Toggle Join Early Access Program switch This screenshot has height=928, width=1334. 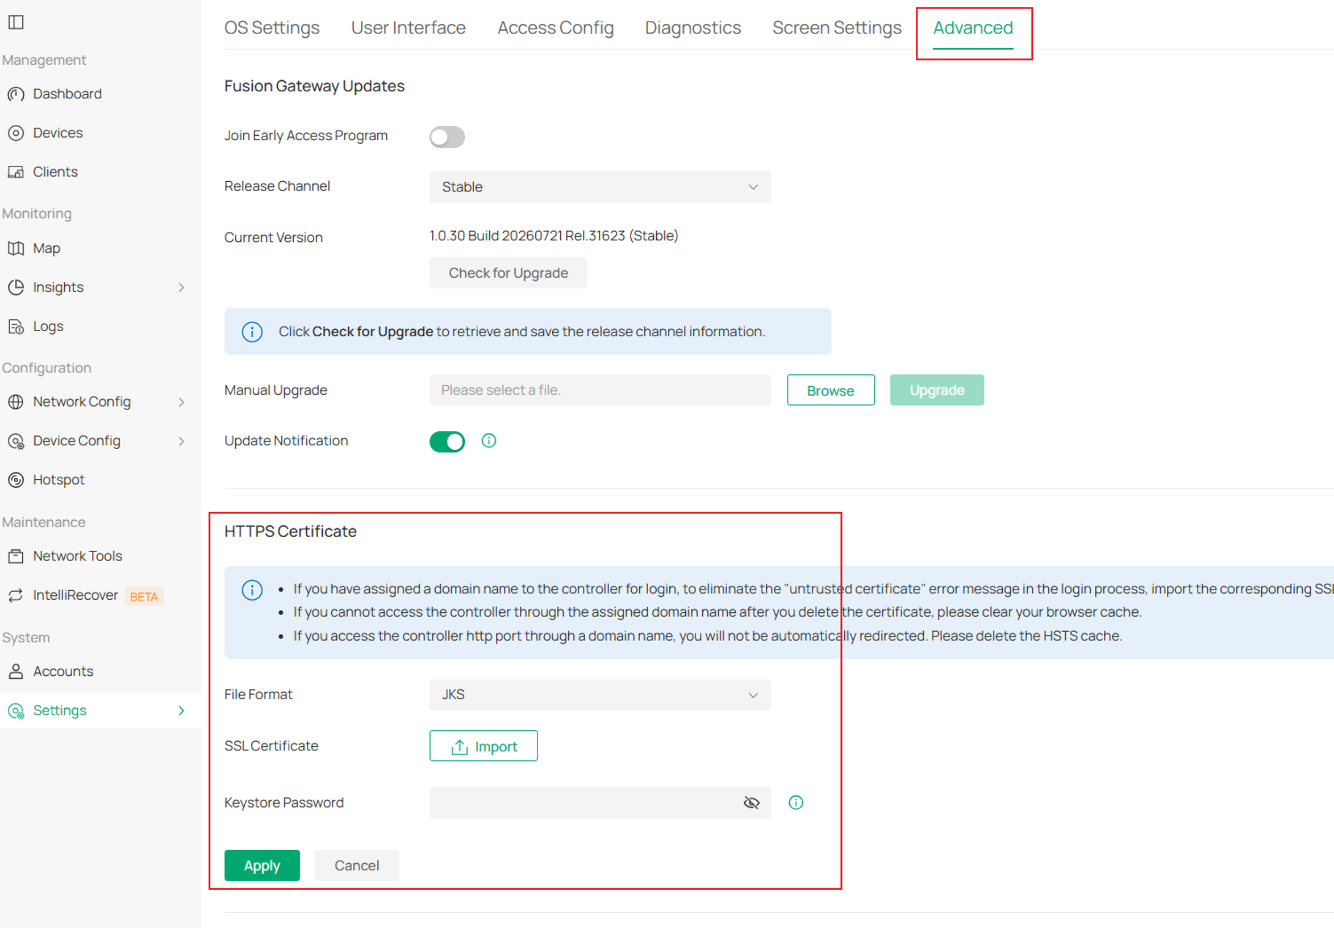pos(447,137)
